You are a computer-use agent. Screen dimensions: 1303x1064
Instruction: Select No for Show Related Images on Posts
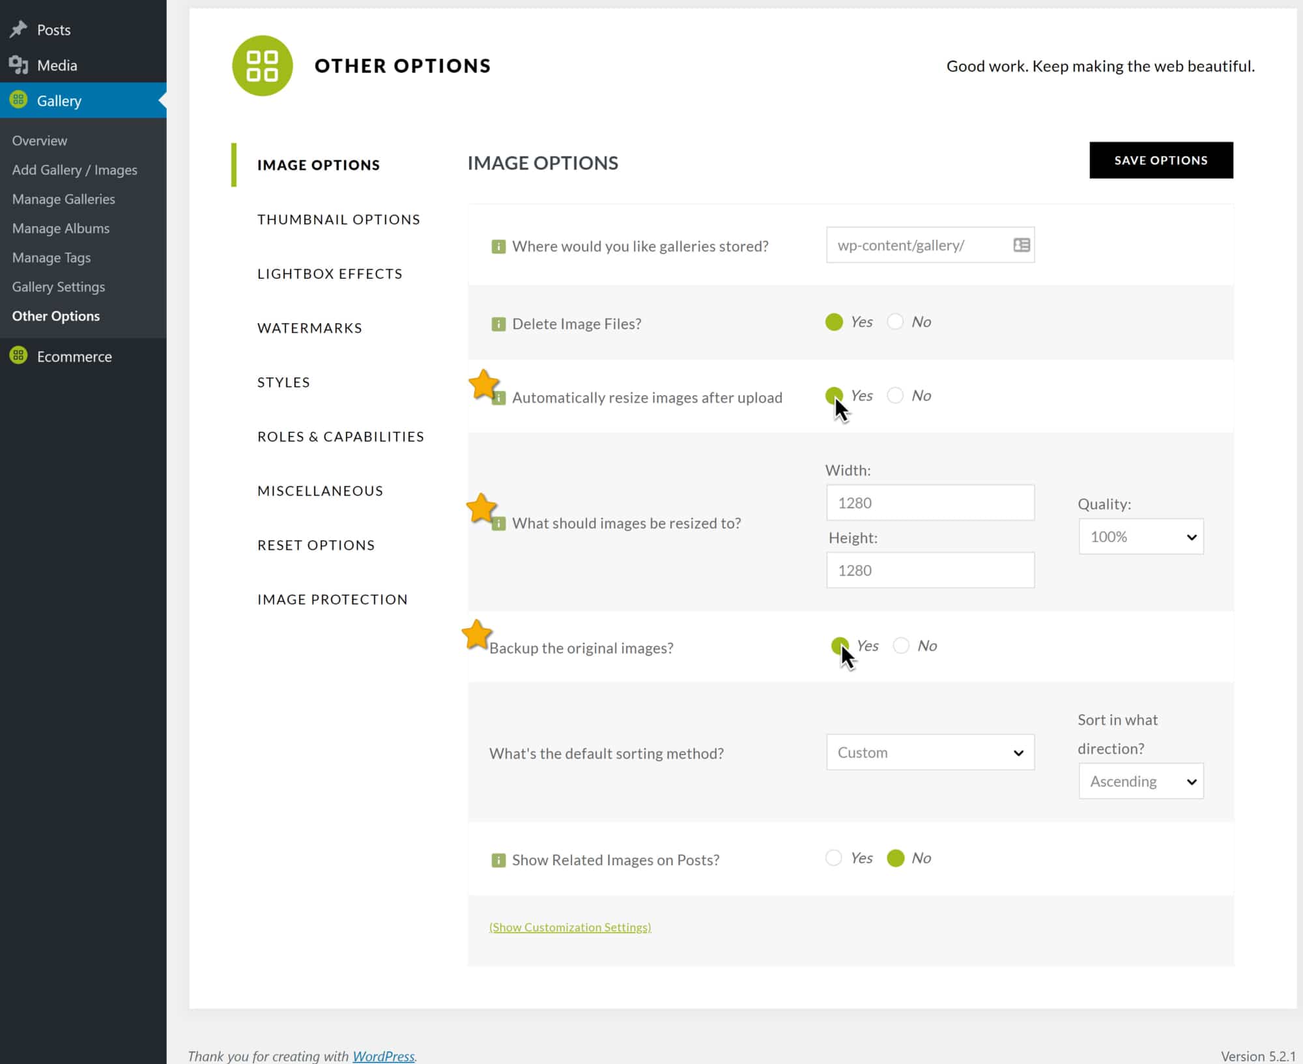[x=896, y=858]
